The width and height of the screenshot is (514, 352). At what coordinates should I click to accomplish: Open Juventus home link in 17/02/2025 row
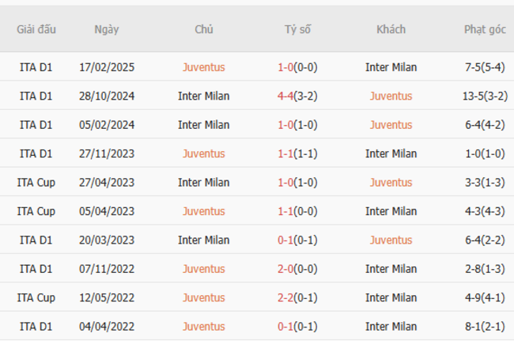click(203, 67)
